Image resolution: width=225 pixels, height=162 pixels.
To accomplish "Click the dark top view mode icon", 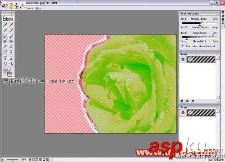I will coord(44,160).
